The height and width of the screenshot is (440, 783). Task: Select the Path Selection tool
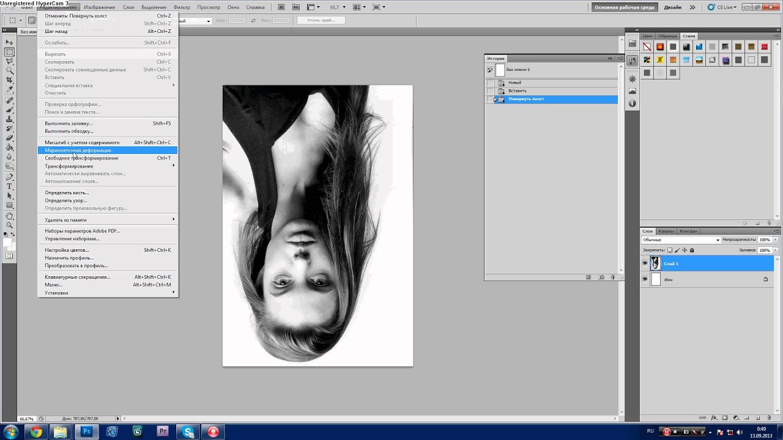[x=9, y=196]
